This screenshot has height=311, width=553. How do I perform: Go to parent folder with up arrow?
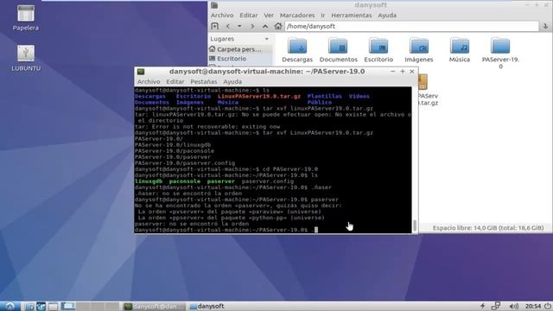pyautogui.click(x=265, y=27)
